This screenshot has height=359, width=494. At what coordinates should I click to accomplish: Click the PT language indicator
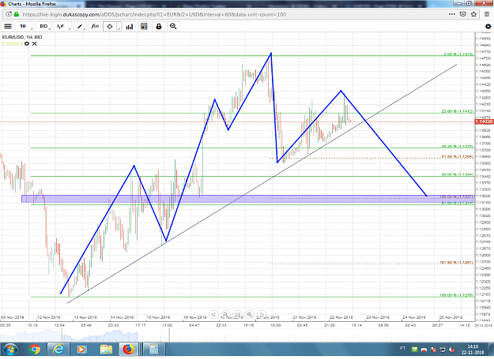tap(402, 348)
